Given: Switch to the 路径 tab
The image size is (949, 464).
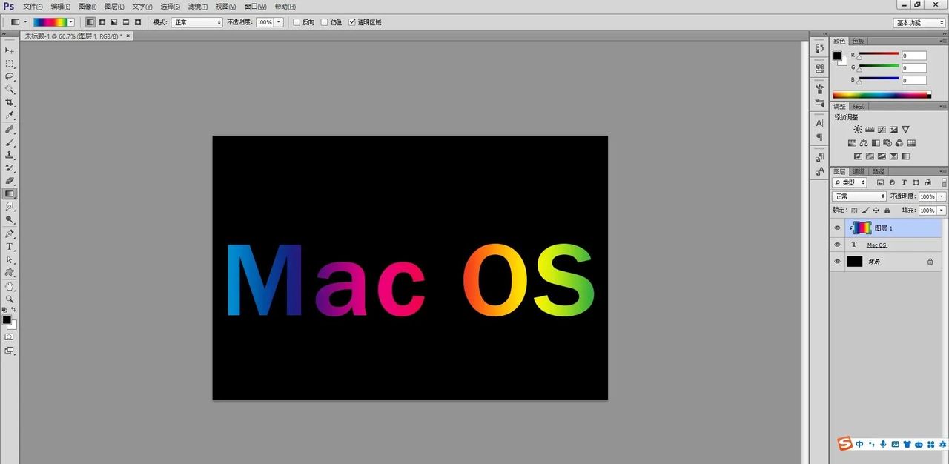Looking at the screenshot, I should (878, 171).
